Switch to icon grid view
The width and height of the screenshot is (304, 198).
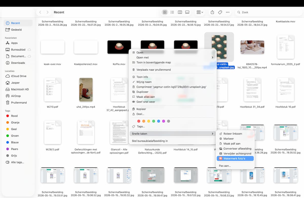click(165, 12)
